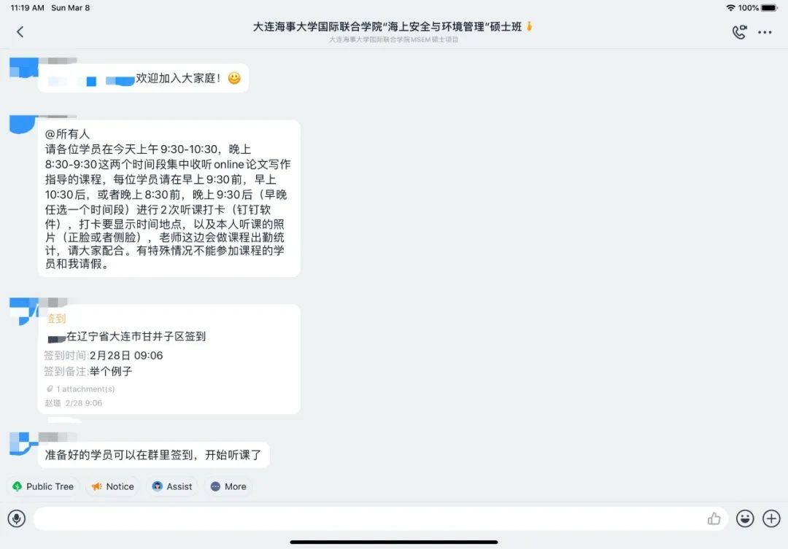The image size is (788, 549).
Task: Start a call with the phone icon
Action: pyautogui.click(x=739, y=32)
